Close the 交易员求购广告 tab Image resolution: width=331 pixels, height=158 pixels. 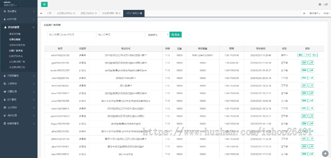pos(120,13)
